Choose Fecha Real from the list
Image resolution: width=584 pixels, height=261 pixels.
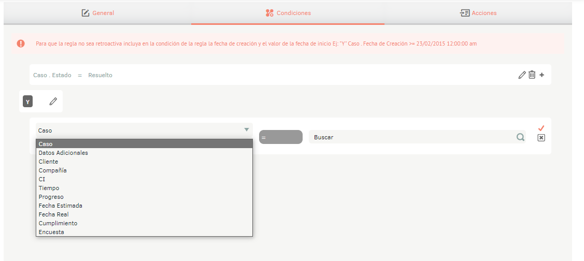point(144,214)
